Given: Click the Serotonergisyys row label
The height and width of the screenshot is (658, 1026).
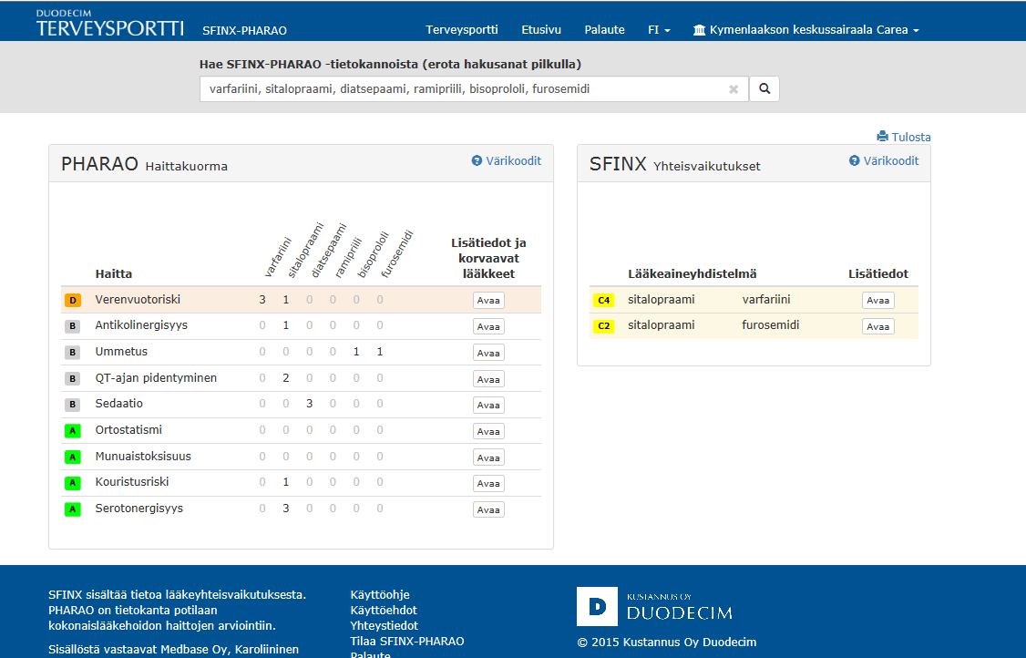Looking at the screenshot, I should tap(139, 508).
